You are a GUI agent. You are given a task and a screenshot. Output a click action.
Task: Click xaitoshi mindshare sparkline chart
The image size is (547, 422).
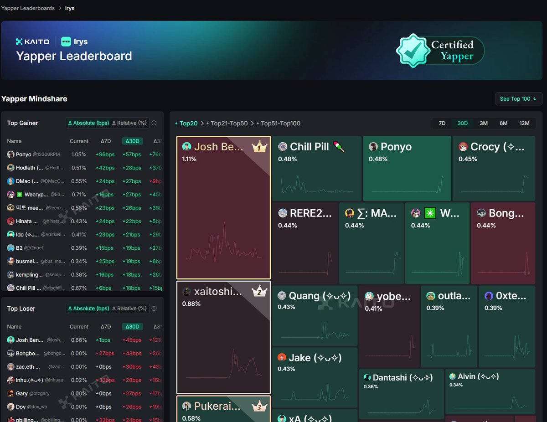pos(224,363)
